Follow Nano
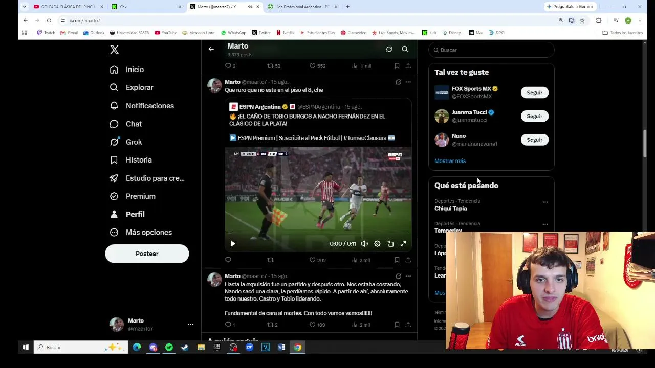The height and width of the screenshot is (368, 655). click(534, 140)
